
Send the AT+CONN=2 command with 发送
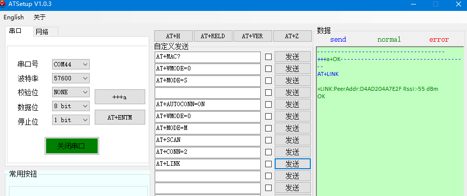pyautogui.click(x=292, y=152)
